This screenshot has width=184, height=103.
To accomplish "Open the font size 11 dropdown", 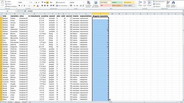I will pos(34,3).
